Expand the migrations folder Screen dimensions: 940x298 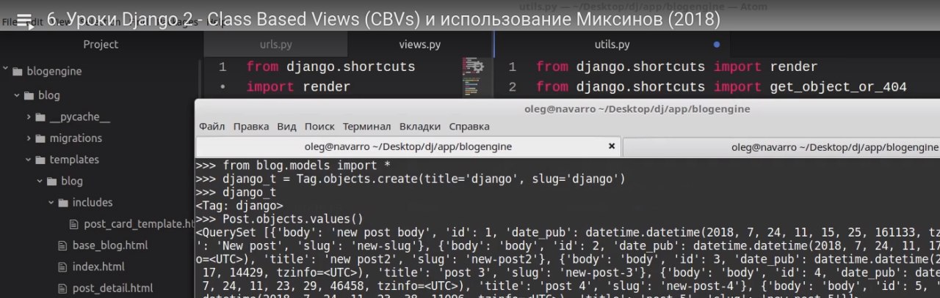[29, 138]
